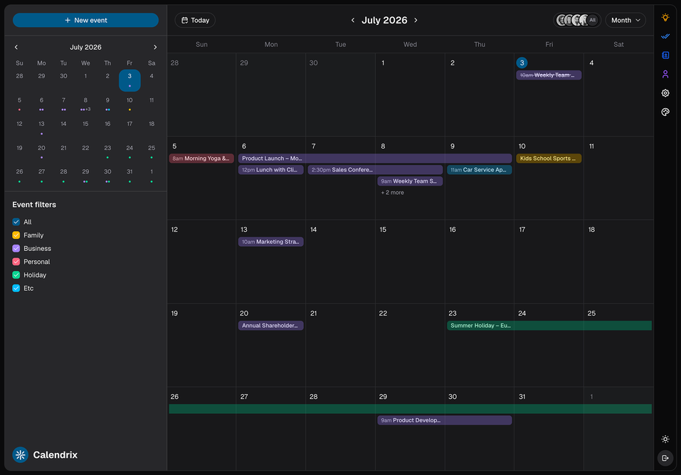Go to next month in main header
The width and height of the screenshot is (681, 475).
[416, 20]
